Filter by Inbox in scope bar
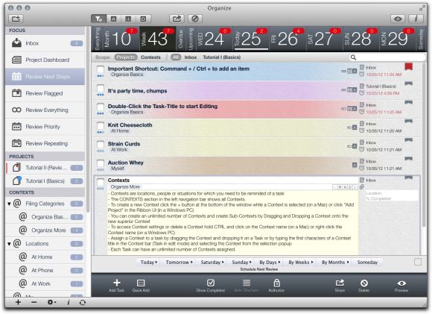432x314 pixels. [191, 57]
